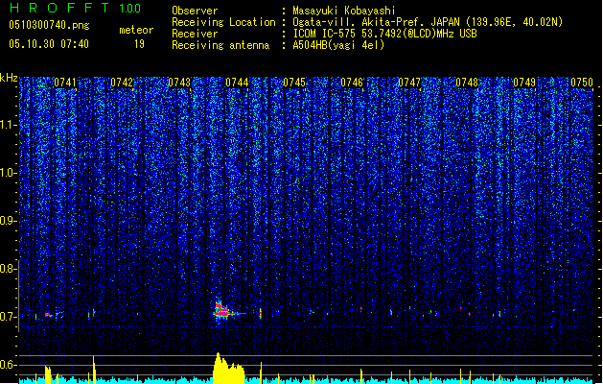Click the Receiver field label

195,34
